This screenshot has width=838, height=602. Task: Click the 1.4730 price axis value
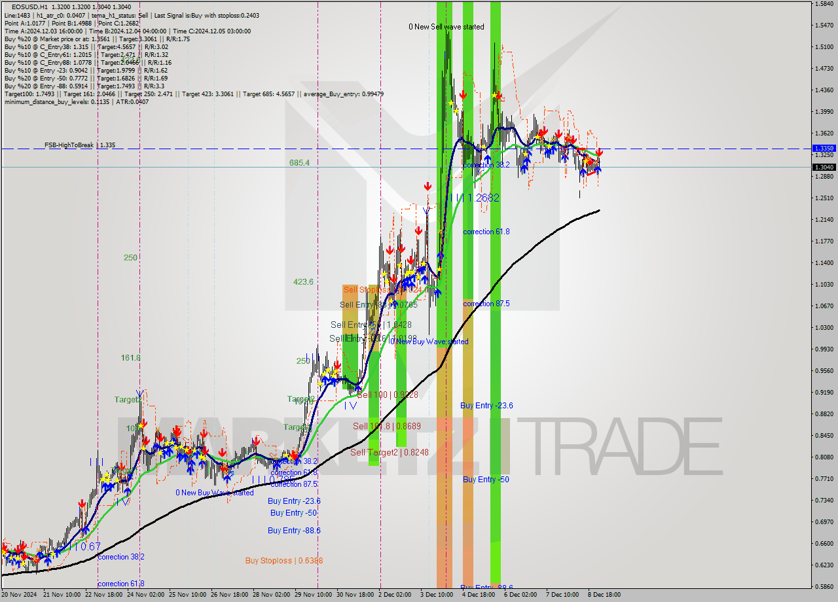point(823,69)
